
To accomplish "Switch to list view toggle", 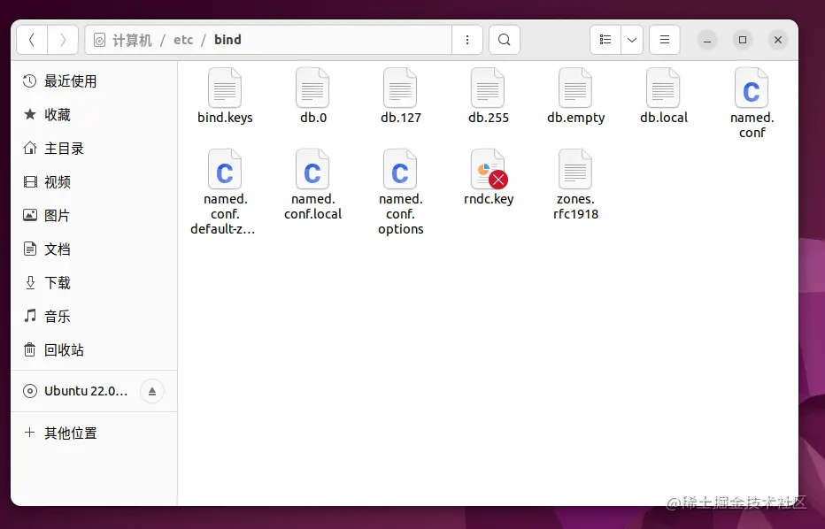I will pyautogui.click(x=605, y=40).
